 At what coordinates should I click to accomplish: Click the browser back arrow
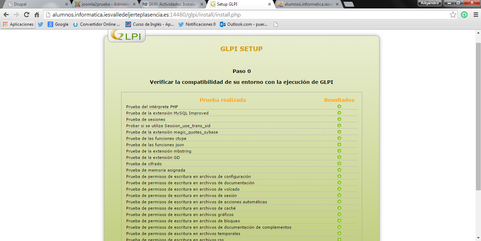click(6, 15)
